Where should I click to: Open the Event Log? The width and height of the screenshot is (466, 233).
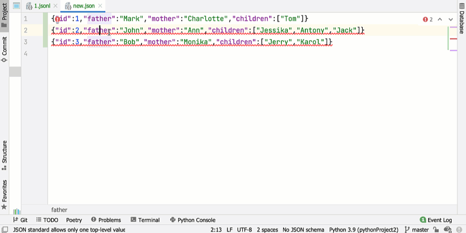pos(436,220)
